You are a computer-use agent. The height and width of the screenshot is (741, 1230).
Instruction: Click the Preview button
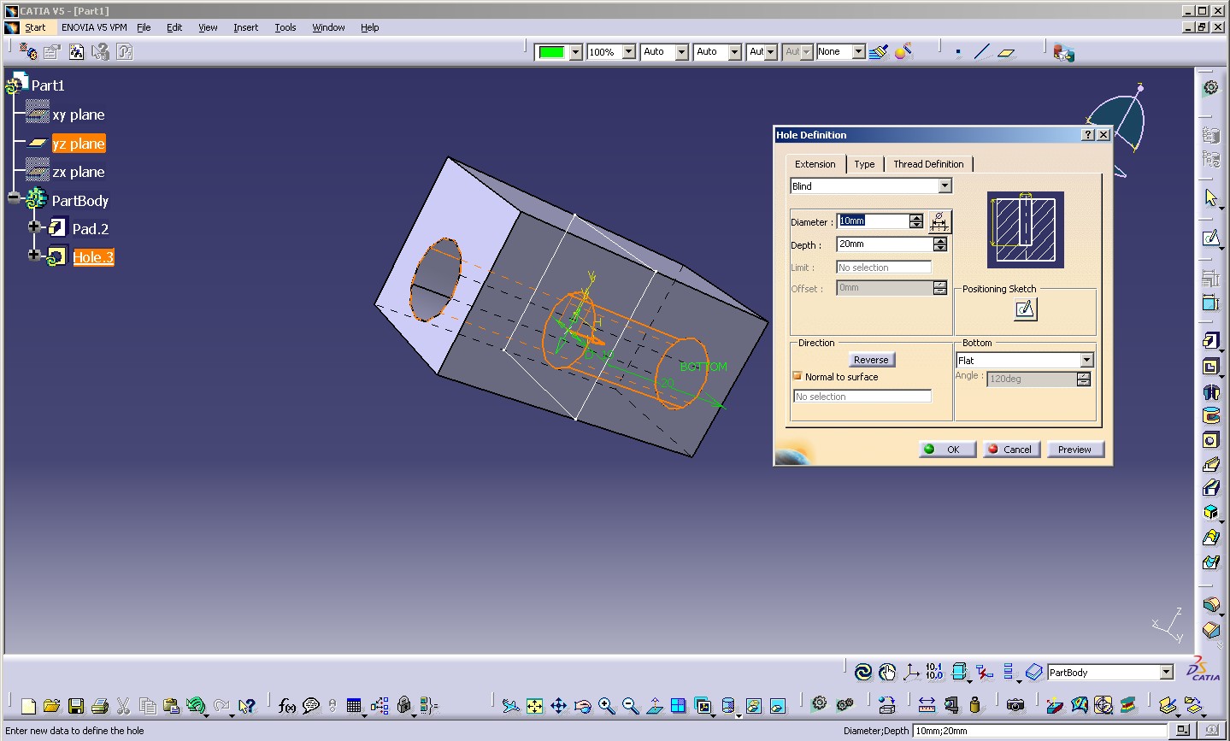(x=1074, y=449)
